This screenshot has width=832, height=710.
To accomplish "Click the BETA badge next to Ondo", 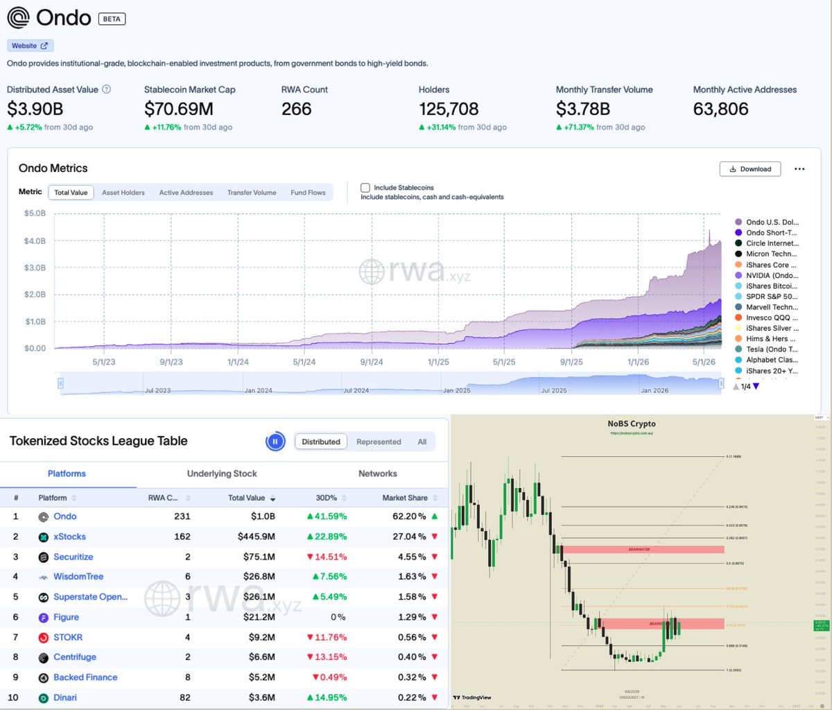I will click(x=112, y=19).
